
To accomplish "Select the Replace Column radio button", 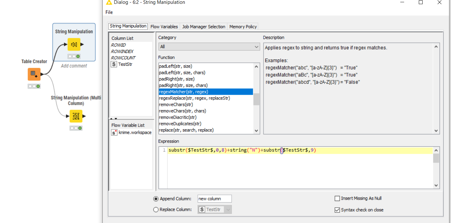I will click(156, 210).
